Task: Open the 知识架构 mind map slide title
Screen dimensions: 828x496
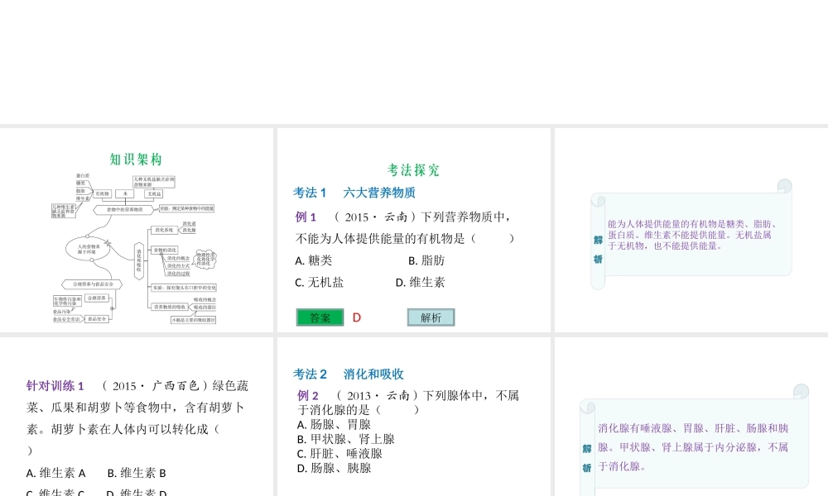Action: (x=136, y=160)
